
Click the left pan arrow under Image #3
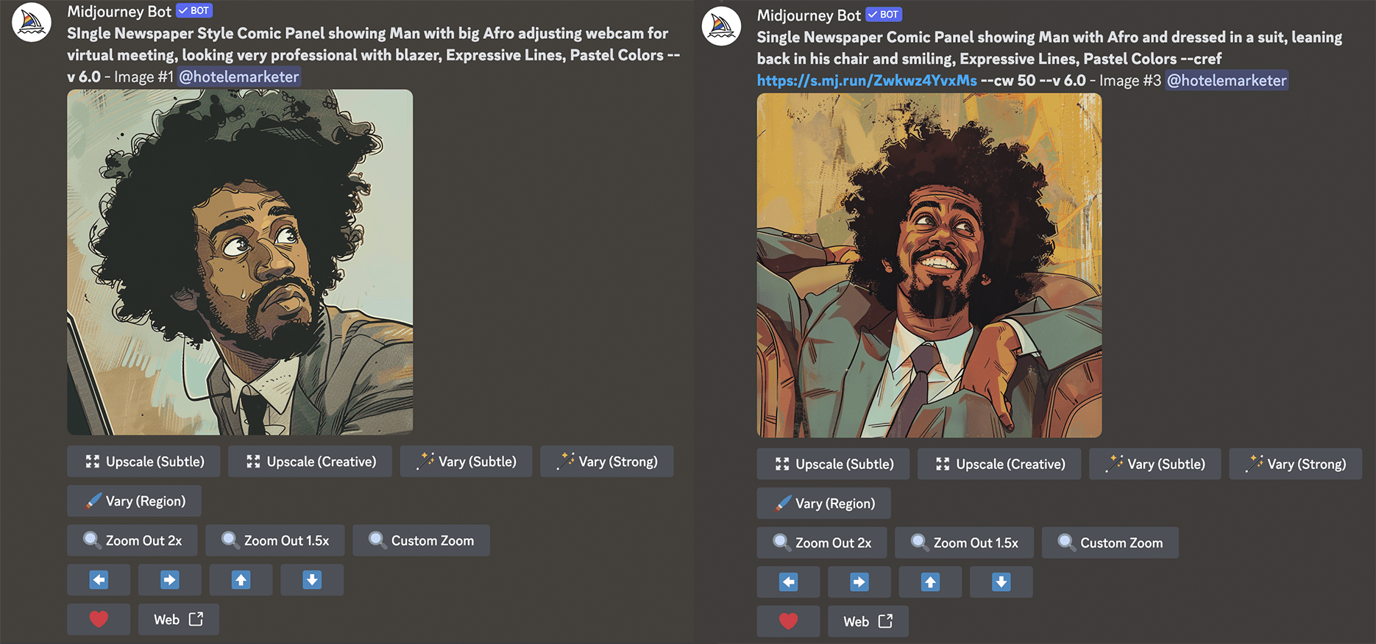(788, 582)
